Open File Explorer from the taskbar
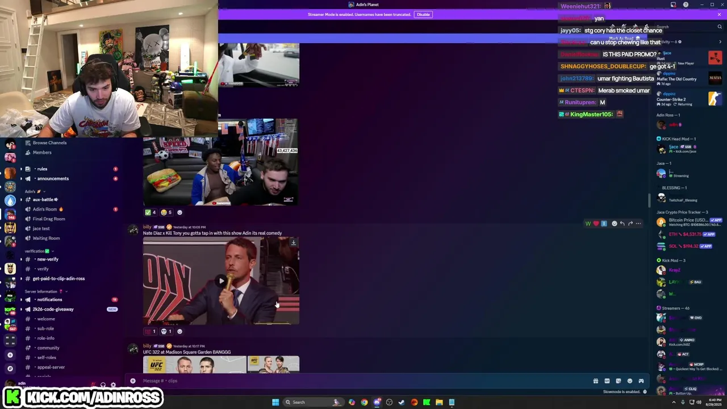727x409 pixels. tap(439, 402)
